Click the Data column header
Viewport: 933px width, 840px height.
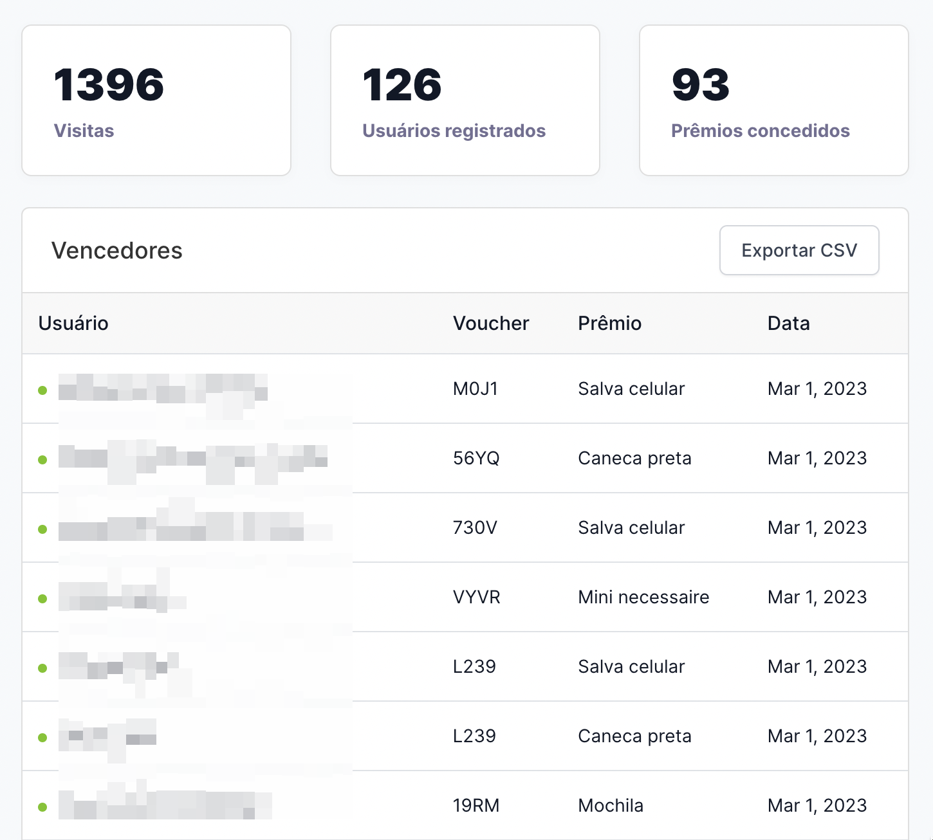(x=789, y=323)
